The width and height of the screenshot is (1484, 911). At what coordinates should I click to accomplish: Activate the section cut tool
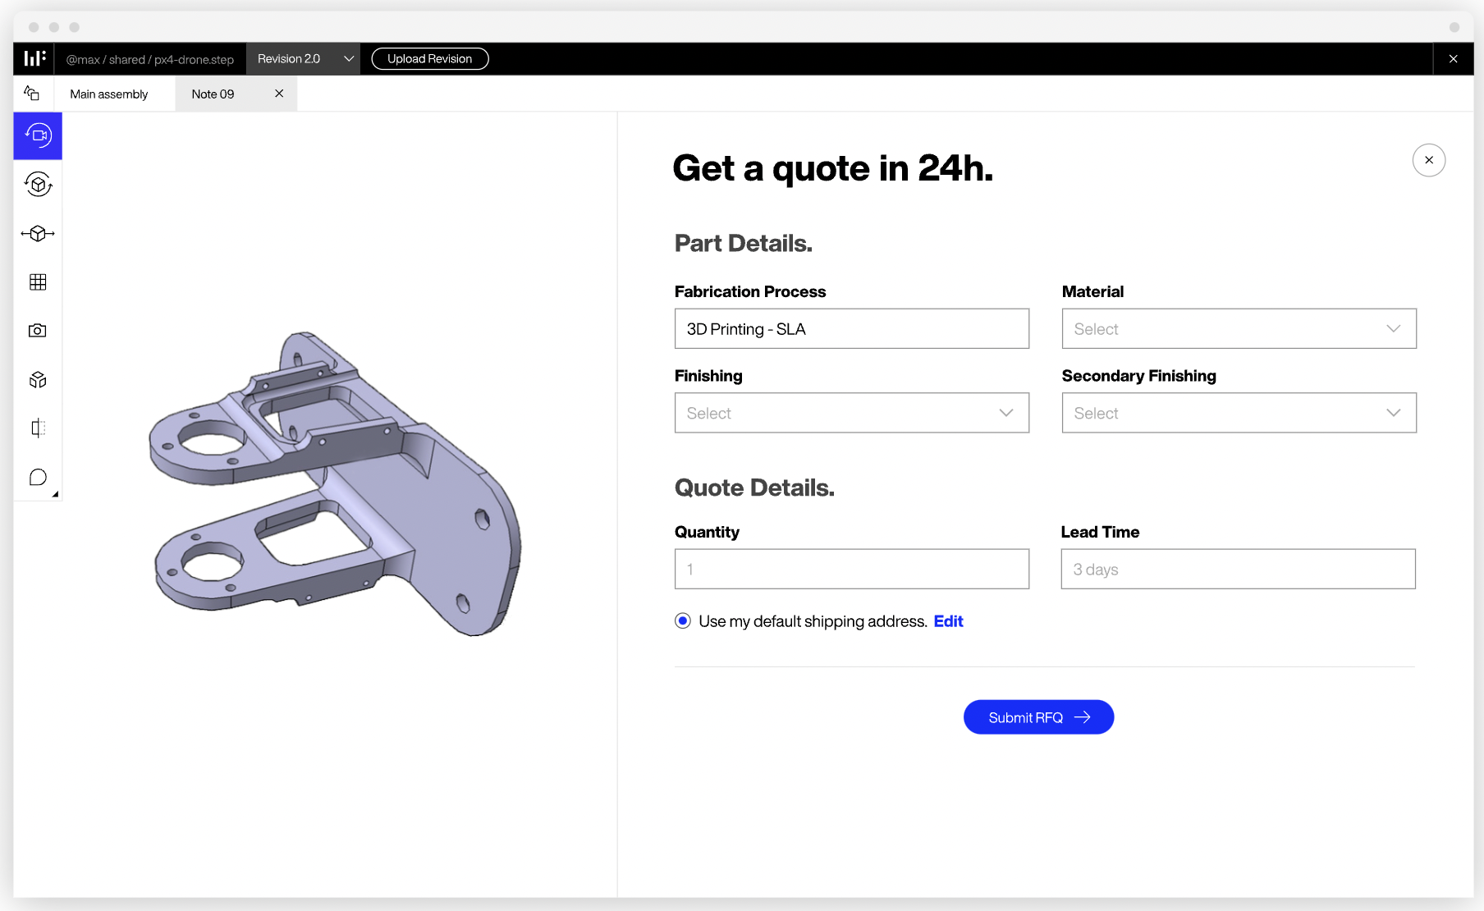coord(37,428)
